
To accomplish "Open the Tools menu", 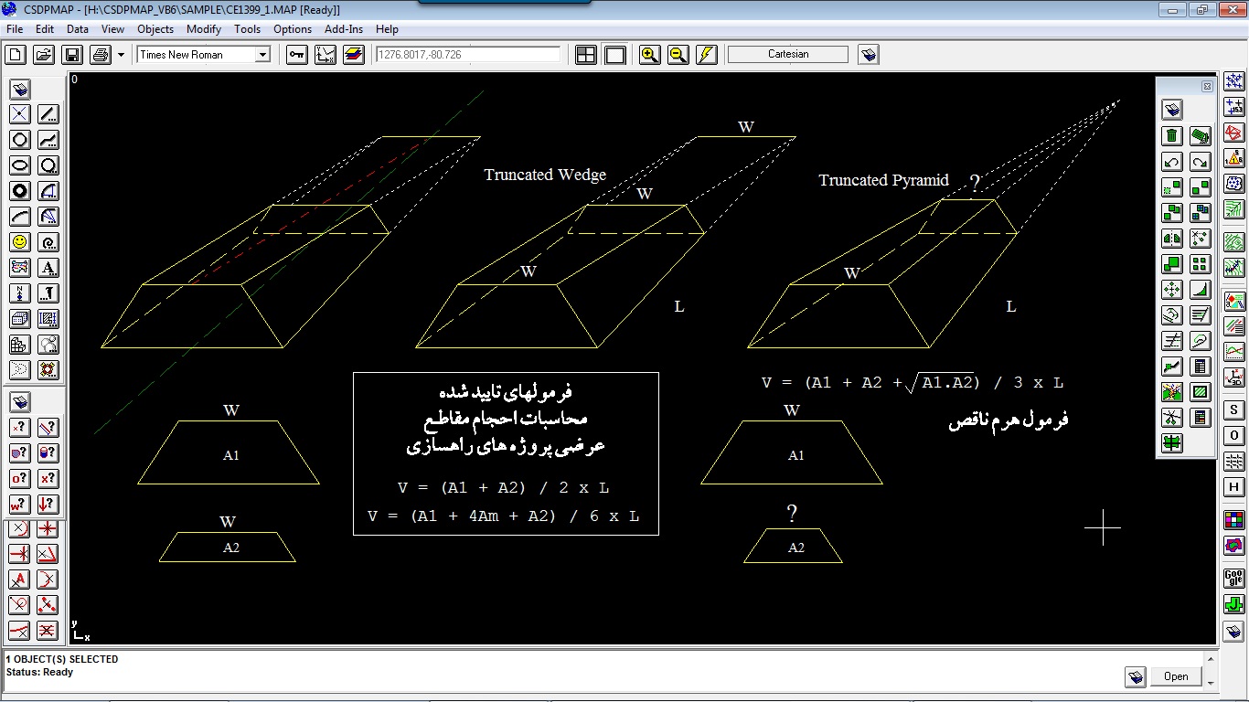I will 248,29.
